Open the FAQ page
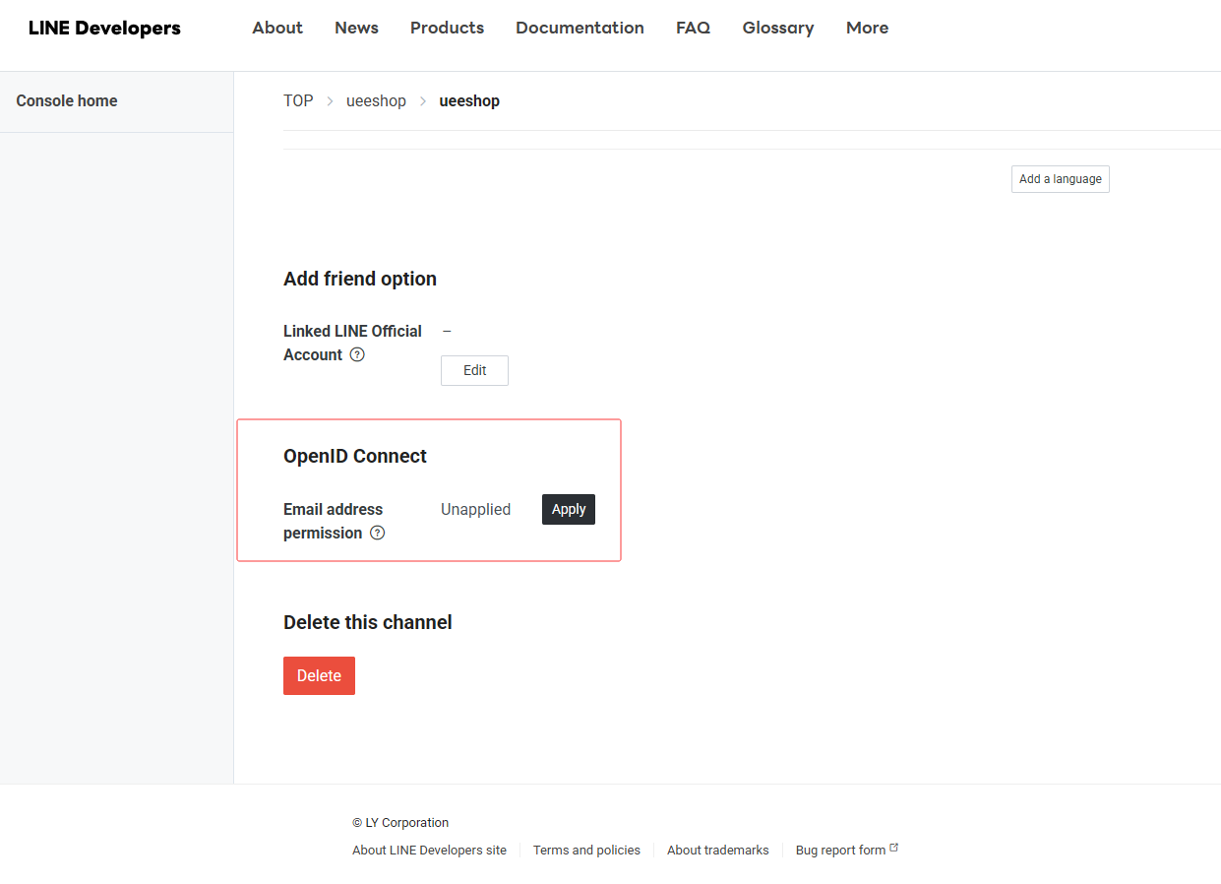 click(693, 28)
